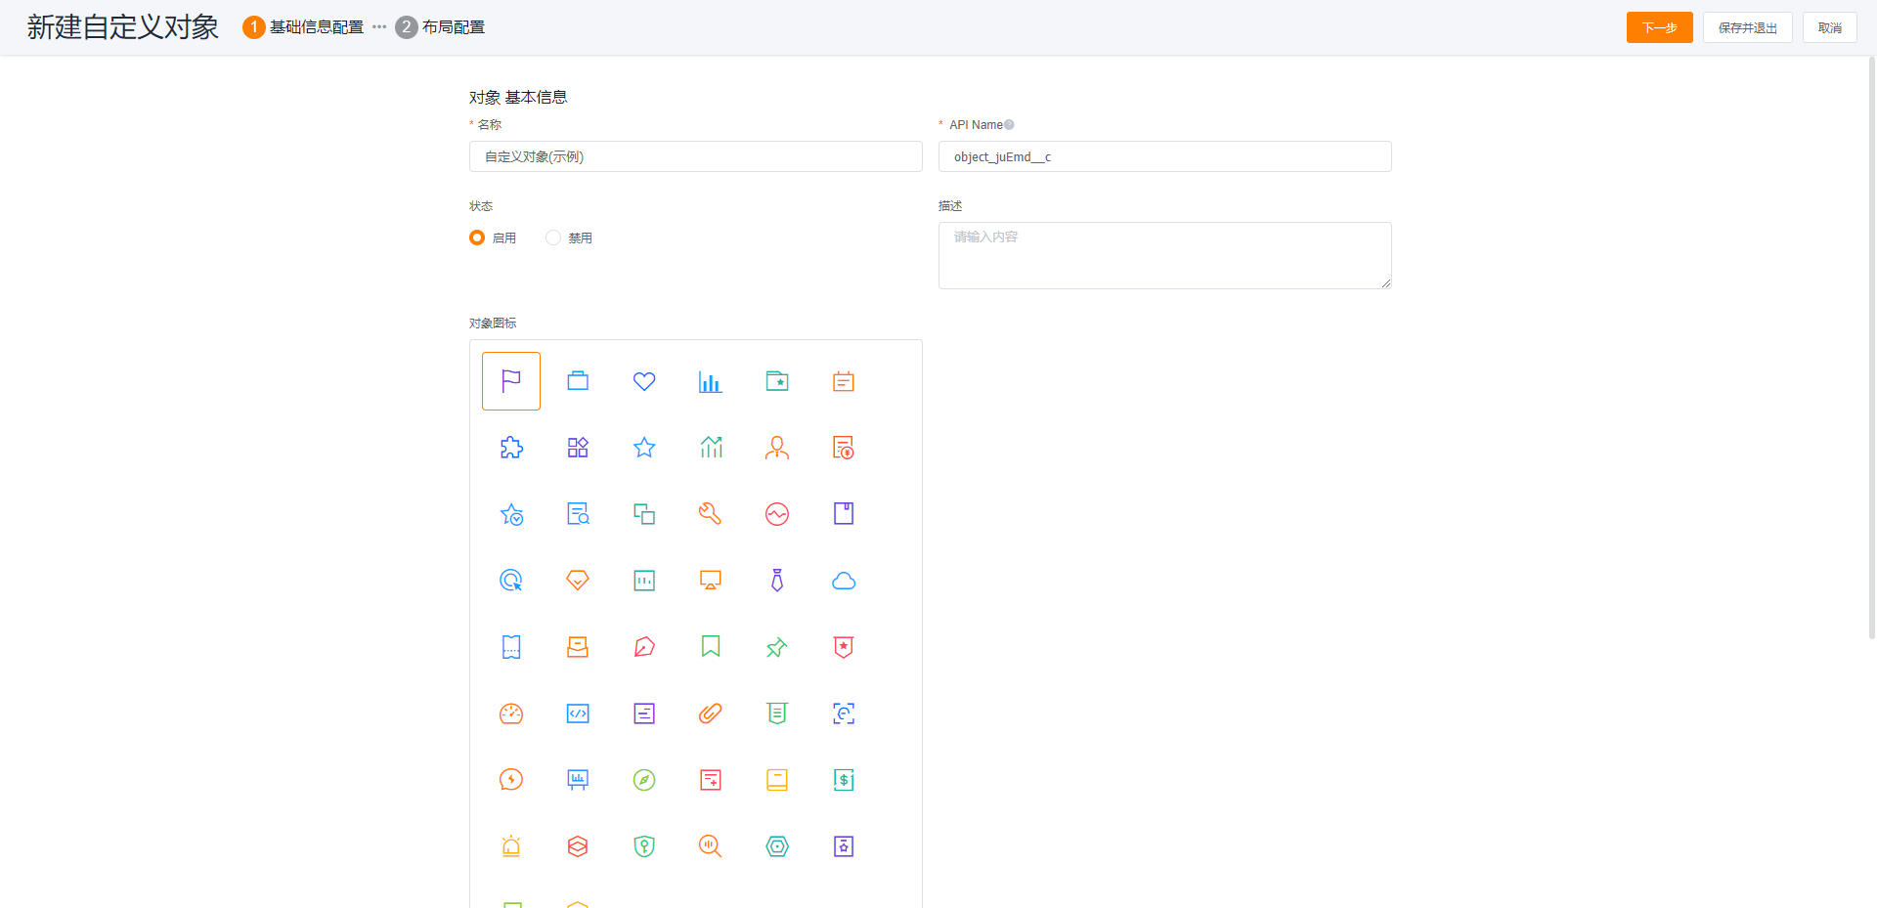The image size is (1877, 908).
Task: Select the orange inbox tray icon
Action: coord(578,647)
